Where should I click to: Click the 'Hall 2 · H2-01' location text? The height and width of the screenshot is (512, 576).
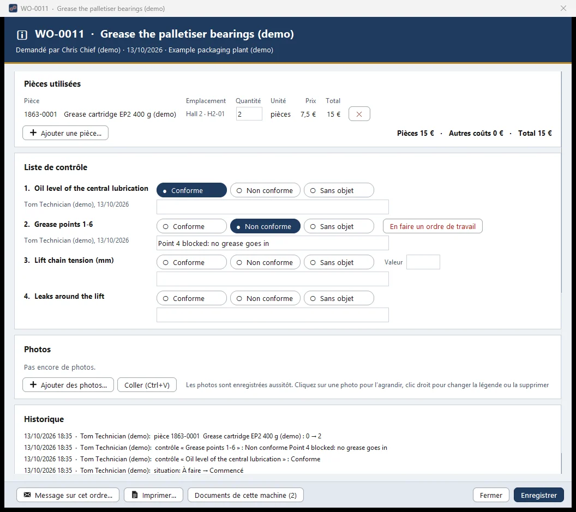(205, 114)
